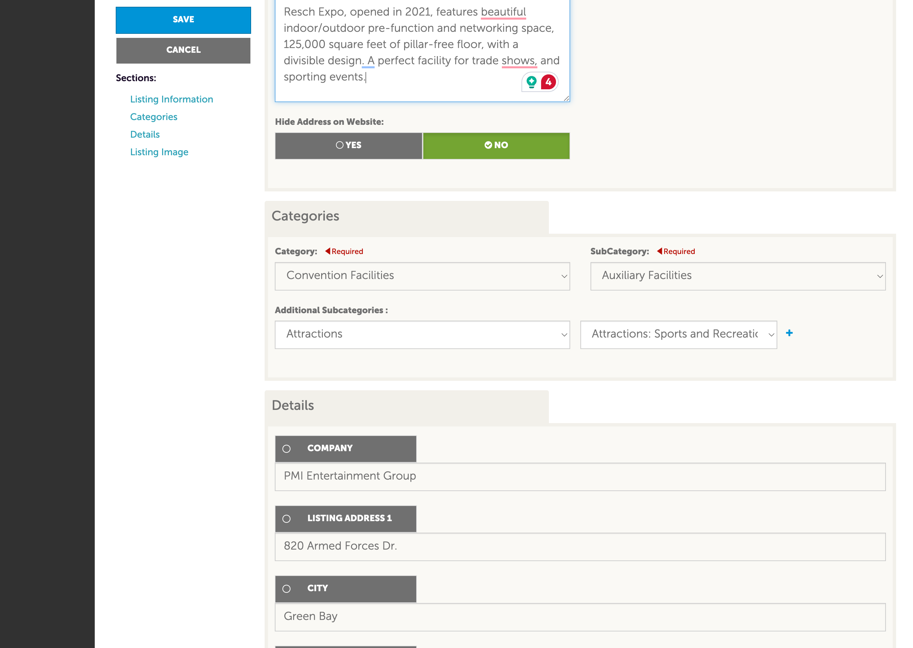The image size is (913, 648).
Task: Click the Details section heading
Action: pos(293,406)
